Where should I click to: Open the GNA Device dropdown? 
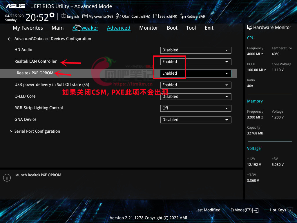[x=196, y=120]
